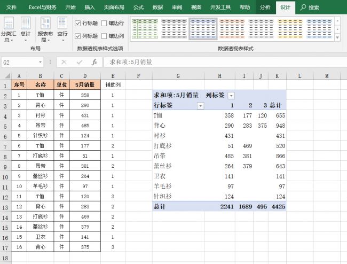Screen dimensions: 347x264
Task: Click the 设计 design tab
Action: (x=285, y=7)
